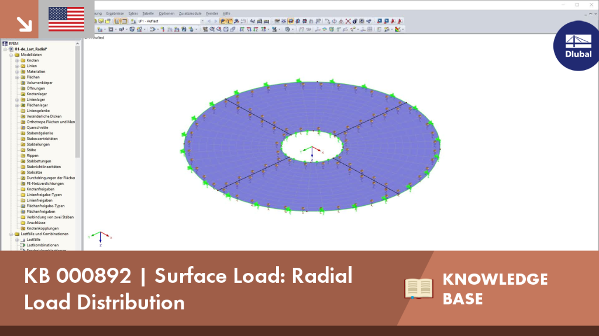This screenshot has width=599, height=336.
Task: Open the Zusatzmodule menu
Action: tap(190, 13)
